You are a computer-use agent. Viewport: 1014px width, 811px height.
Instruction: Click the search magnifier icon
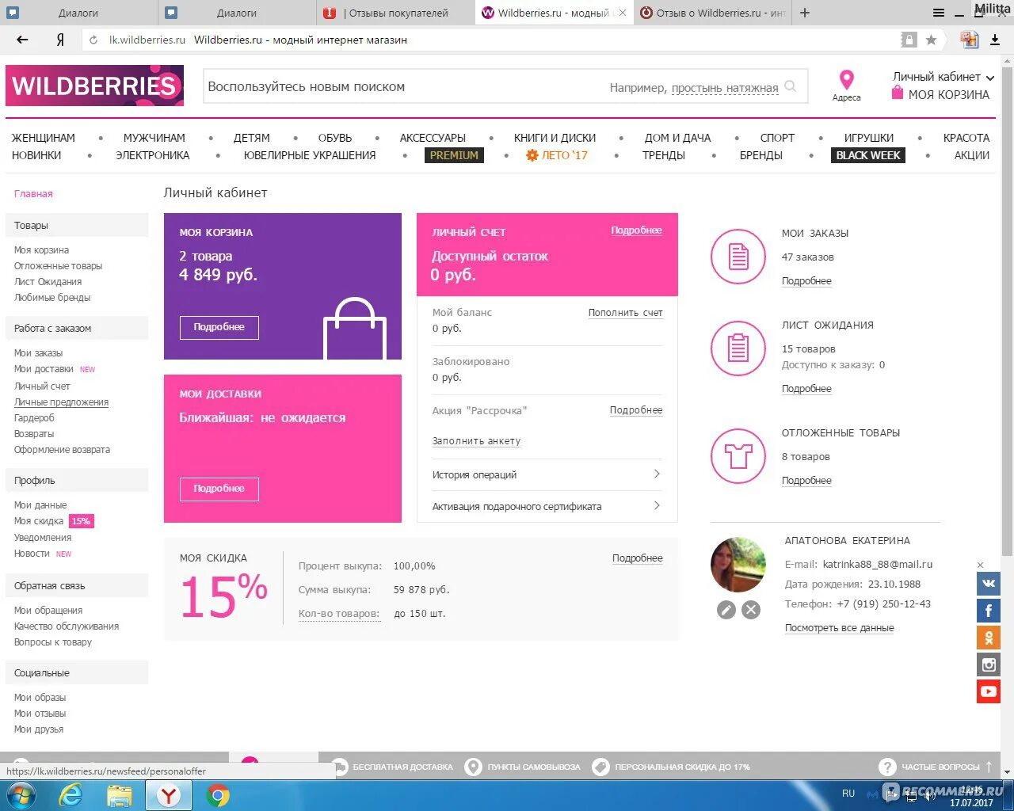791,86
